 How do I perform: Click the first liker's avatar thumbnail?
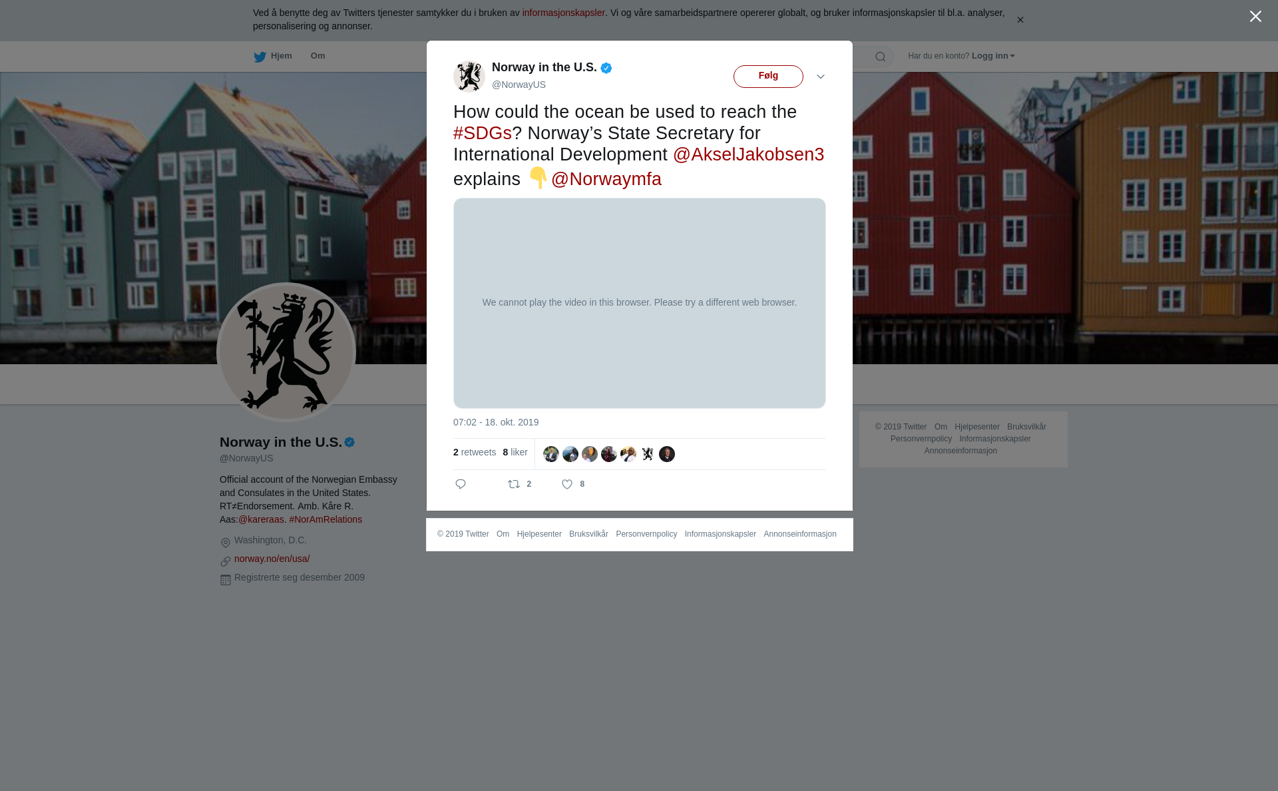pos(551,454)
